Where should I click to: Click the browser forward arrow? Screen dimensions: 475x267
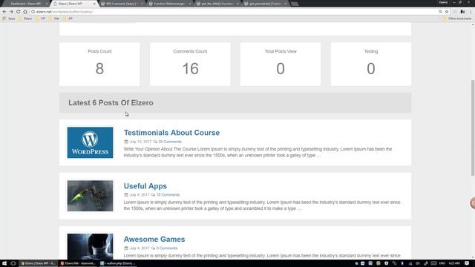[11, 12]
